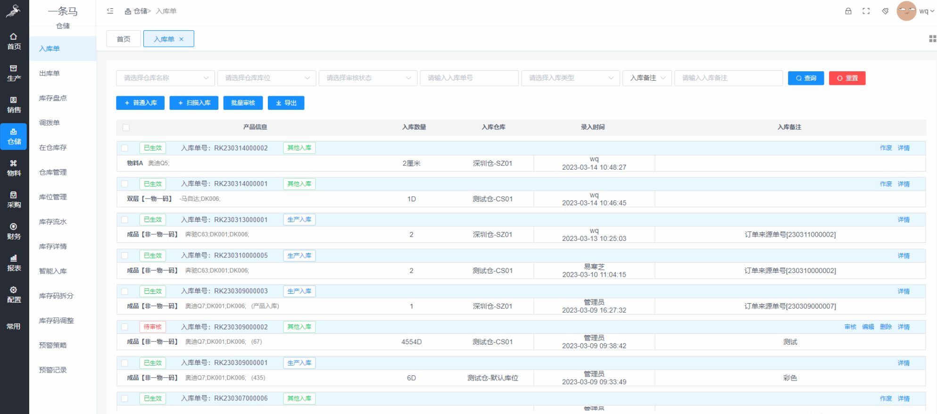Screen dimensions: 937x414
Task: Switch to the 首页 tab
Action: click(x=124, y=39)
